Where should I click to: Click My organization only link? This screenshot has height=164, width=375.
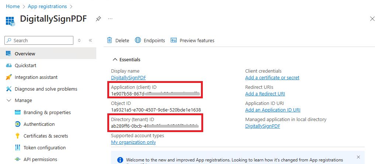click(133, 142)
